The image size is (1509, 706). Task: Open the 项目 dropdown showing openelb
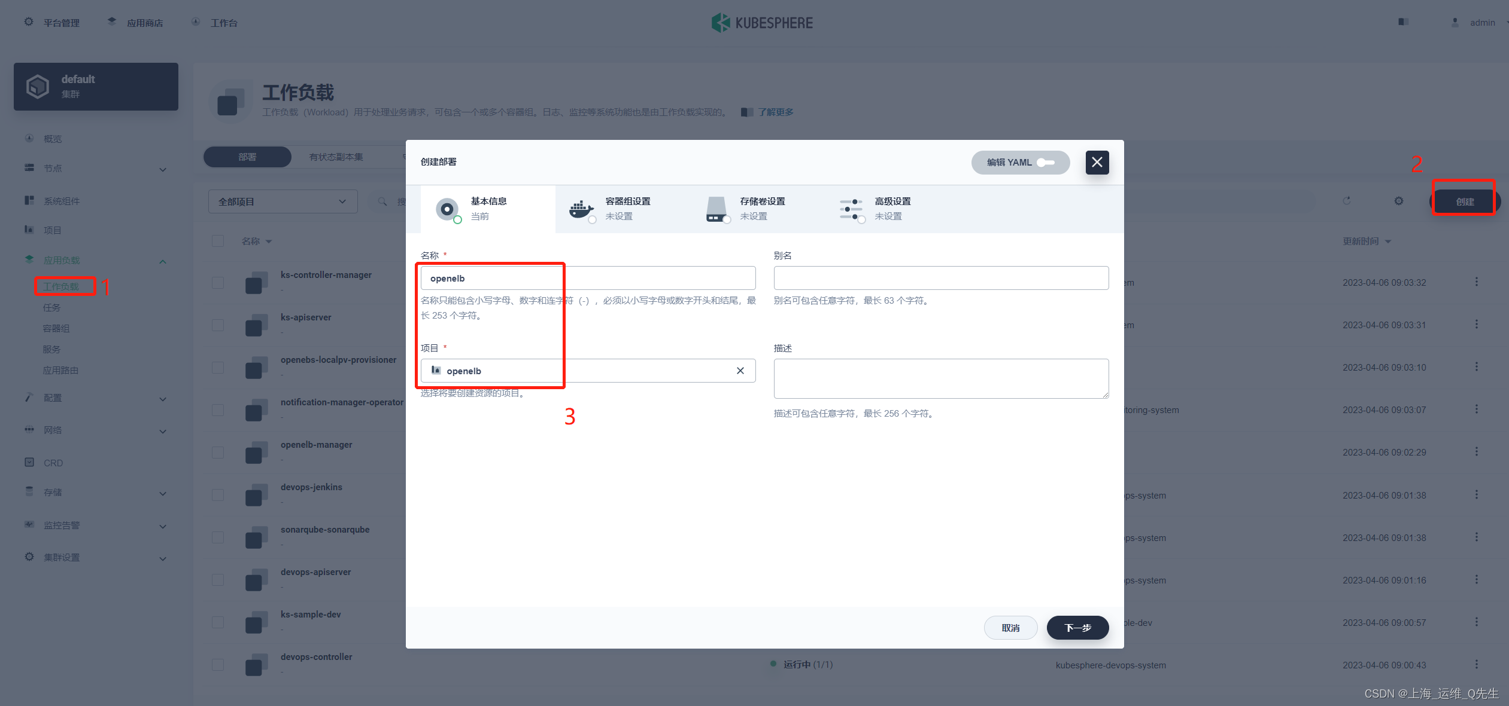click(x=588, y=371)
